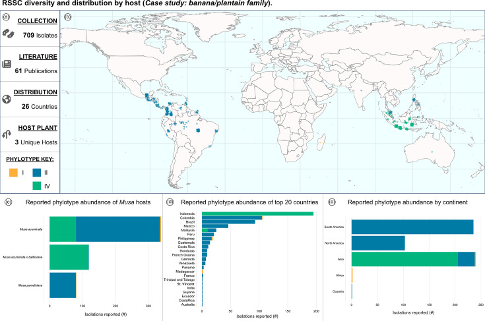Click the circled letter (d) chart marker
485x321 pixels.
pos(170,202)
